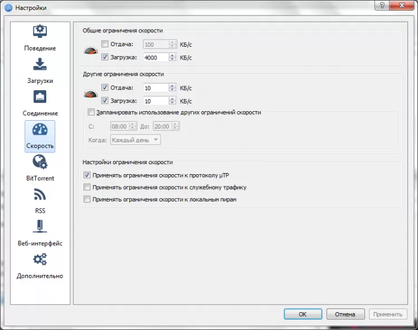The image size is (418, 330).
Task: Click the alternative speed limits gauge icon
Action: coord(91,94)
